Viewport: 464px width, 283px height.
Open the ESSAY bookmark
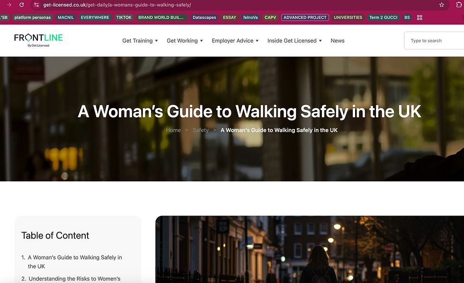[x=229, y=17]
